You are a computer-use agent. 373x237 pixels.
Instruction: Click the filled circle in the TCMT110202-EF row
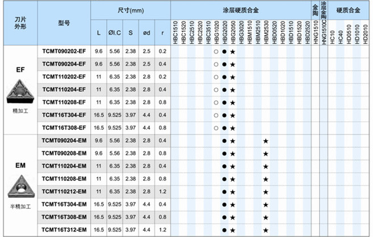coord(224,77)
